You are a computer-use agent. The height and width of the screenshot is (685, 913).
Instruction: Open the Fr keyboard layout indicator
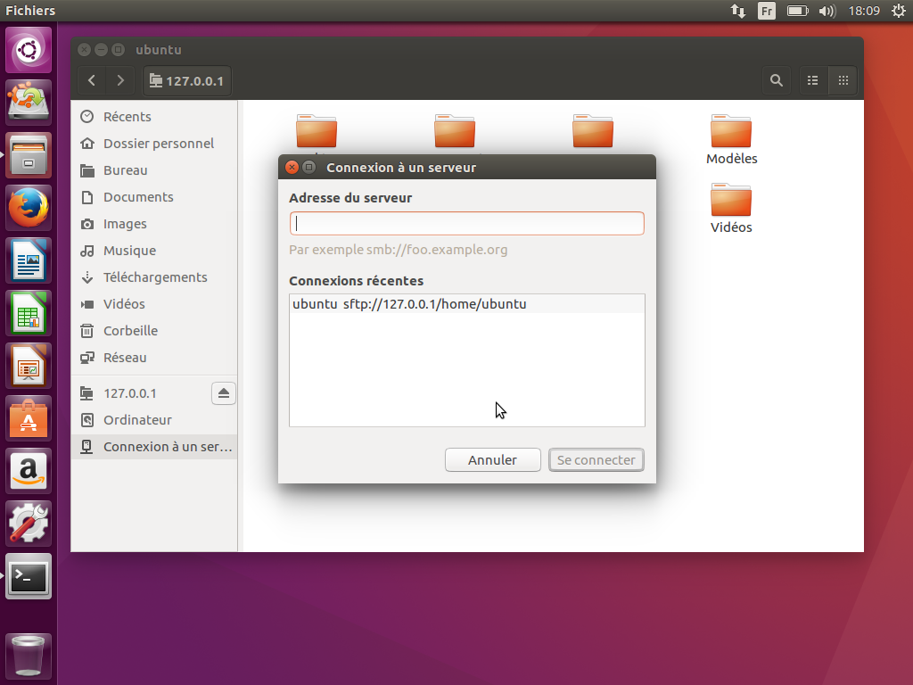[x=767, y=11]
